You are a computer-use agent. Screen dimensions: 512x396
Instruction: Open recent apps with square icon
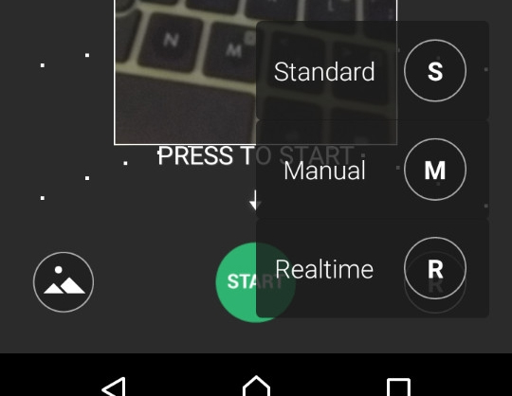398,387
